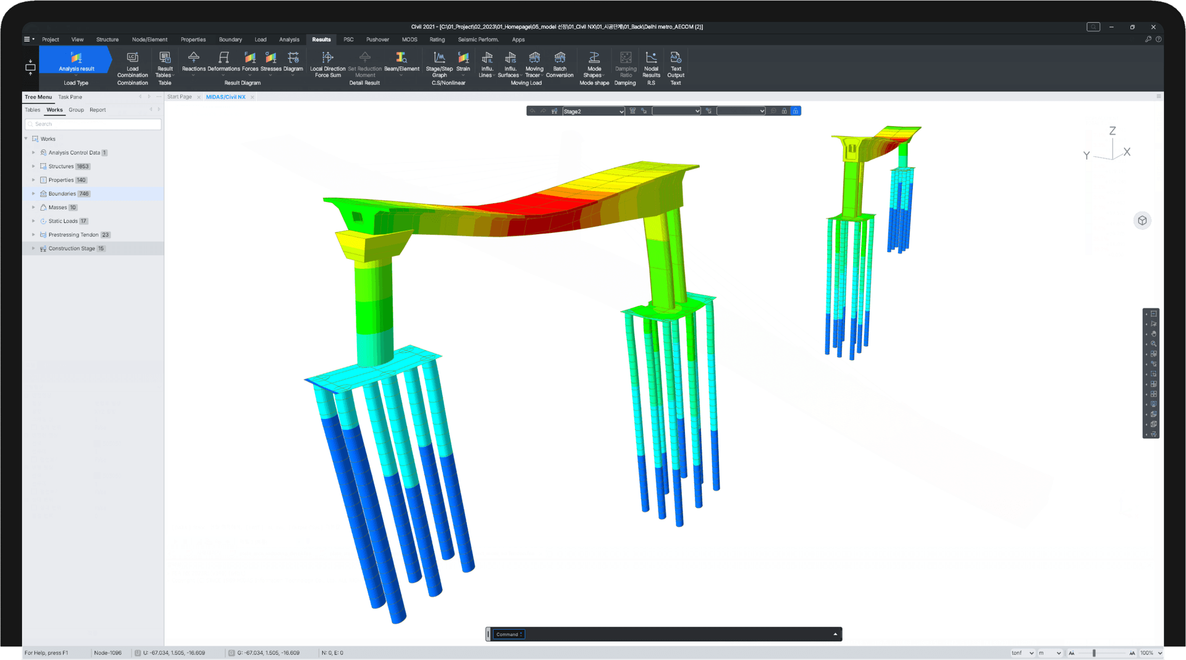Toggle the view cube widget on the right

point(1143,220)
